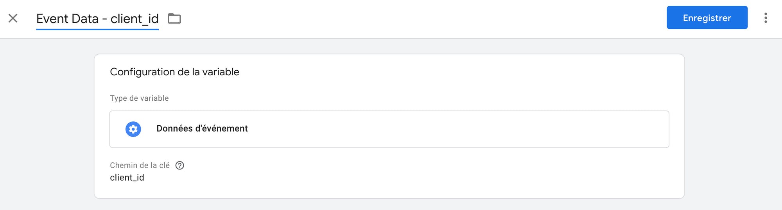Place cursor at end of title client_id

[158, 19]
